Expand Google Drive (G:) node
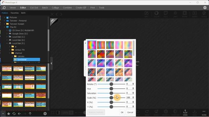 point(7,34)
